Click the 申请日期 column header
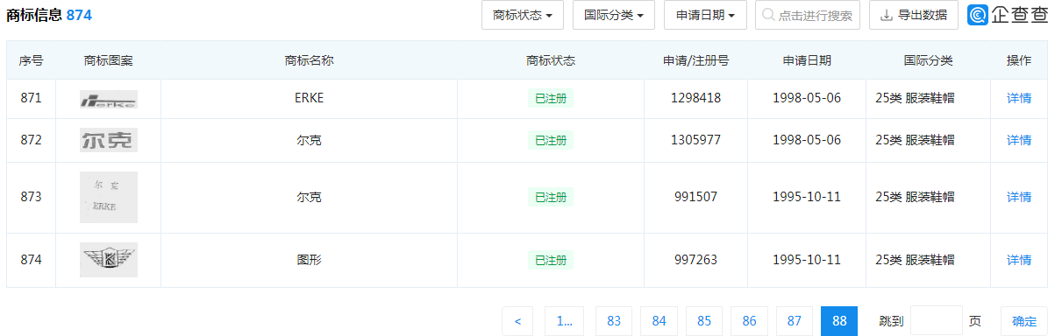 click(x=807, y=60)
